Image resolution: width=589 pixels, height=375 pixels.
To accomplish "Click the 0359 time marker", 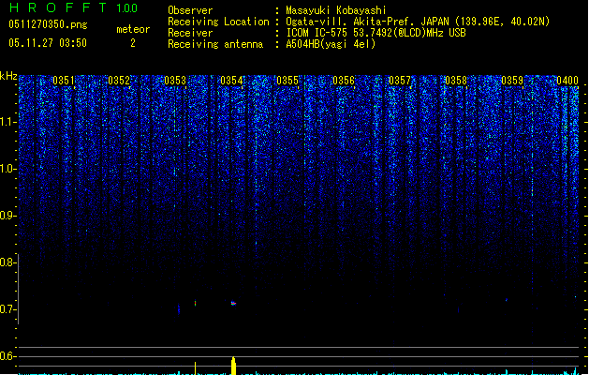I will pyautogui.click(x=512, y=81).
